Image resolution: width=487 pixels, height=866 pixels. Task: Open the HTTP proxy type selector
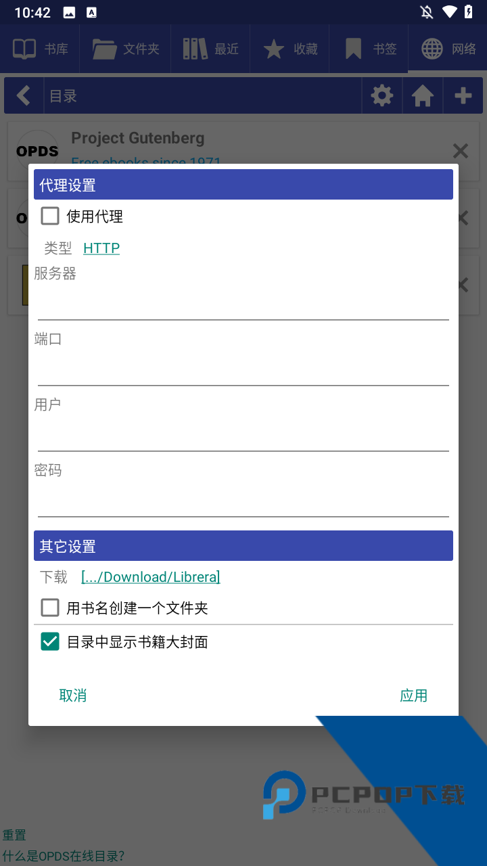(101, 248)
